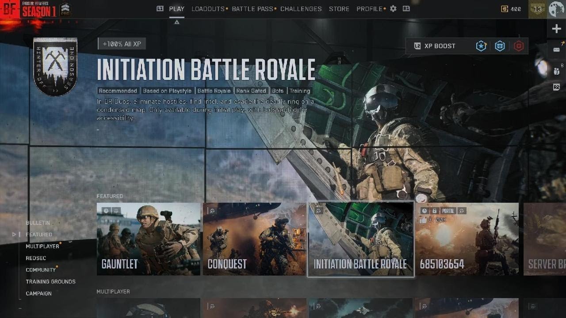Open the player avatar profile picture
This screenshot has width=566, height=318.
(x=557, y=9)
